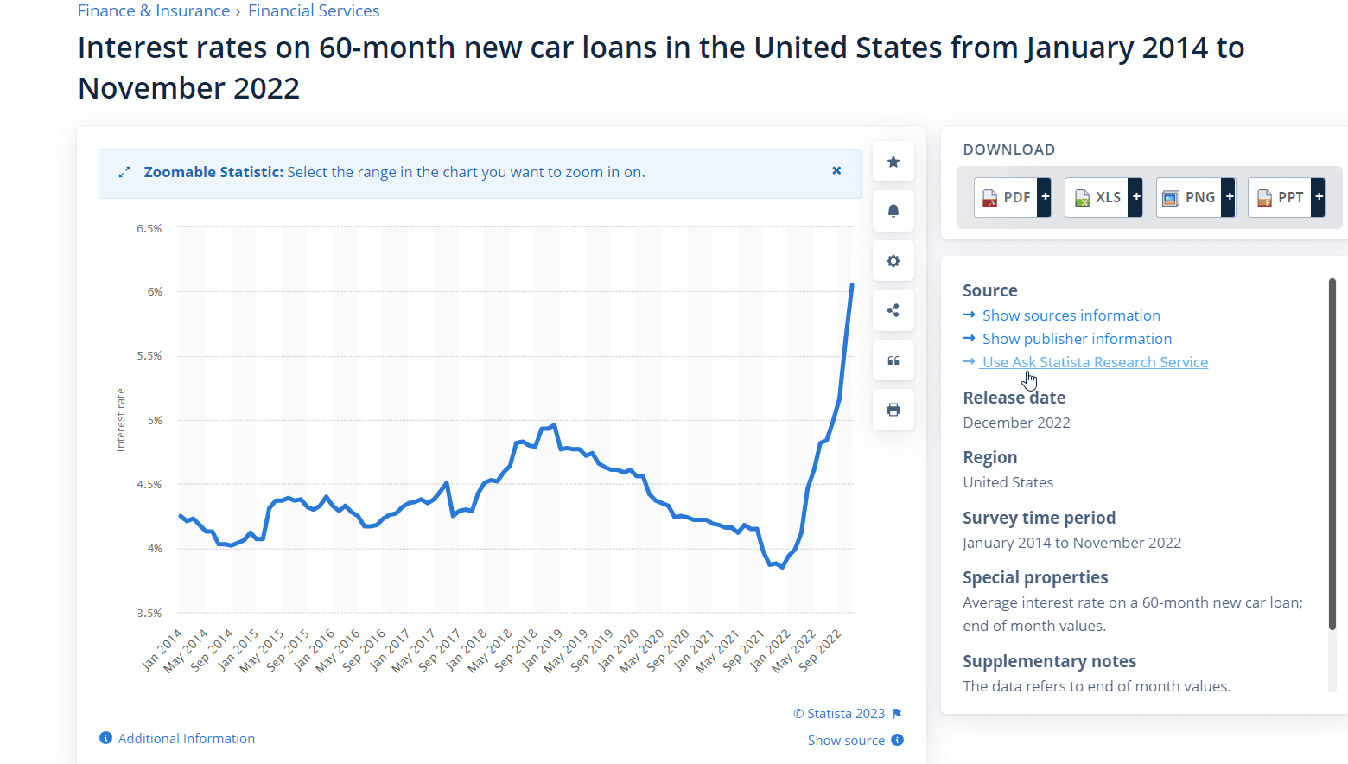Download the statistic as PDF
The width and height of the screenshot is (1348, 764).
click(x=1007, y=197)
